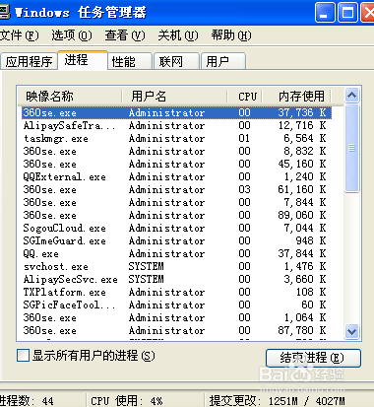Image resolution: width=374 pixels, height=407 pixels.
Task: Switch to the 性能 tab
Action: tap(130, 61)
